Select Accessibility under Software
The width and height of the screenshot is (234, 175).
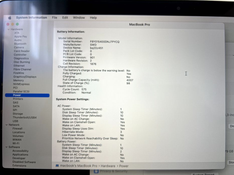(x=21, y=151)
